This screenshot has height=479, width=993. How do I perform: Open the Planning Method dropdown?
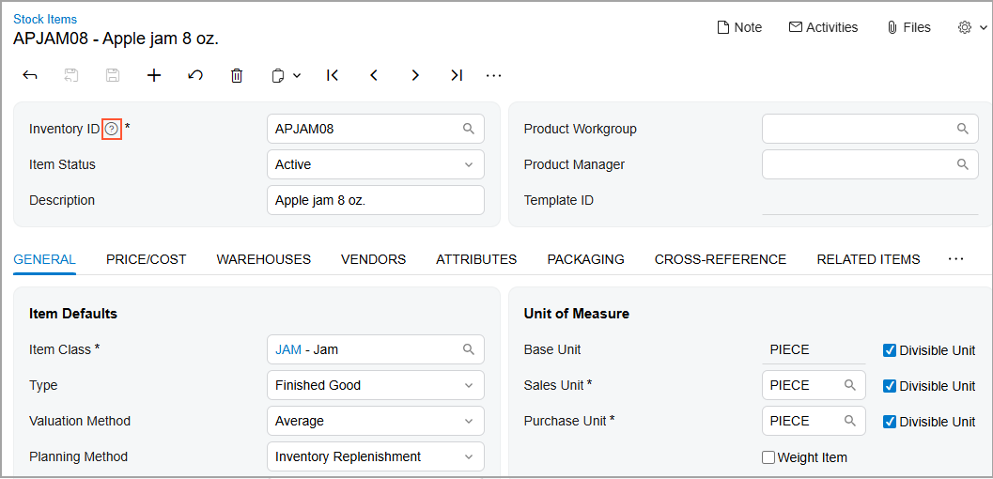coord(469,456)
